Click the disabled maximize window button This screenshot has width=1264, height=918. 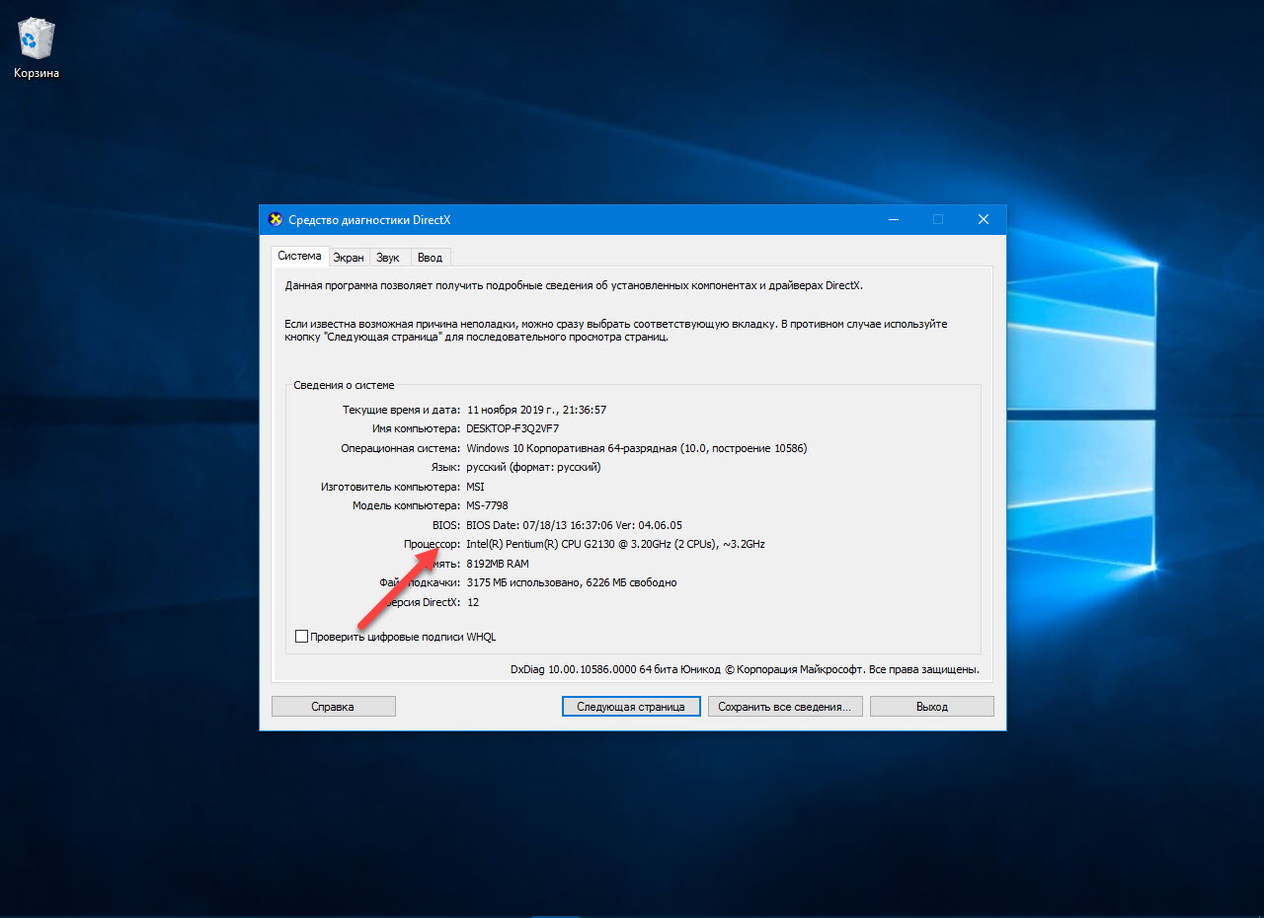click(938, 219)
